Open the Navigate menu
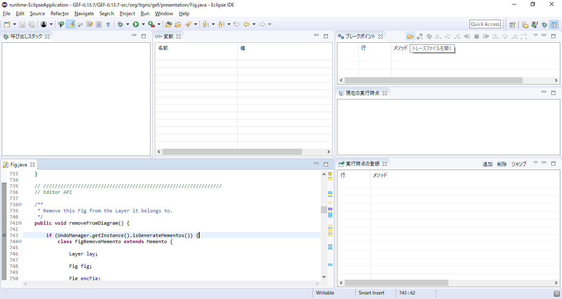562x299 pixels. [84, 14]
